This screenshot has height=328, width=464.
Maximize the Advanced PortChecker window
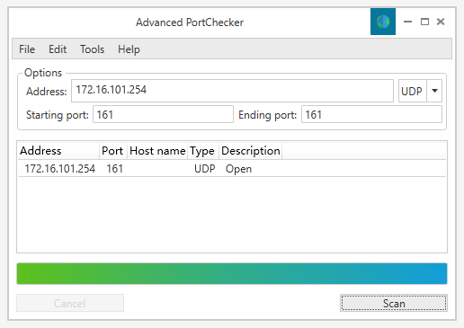[x=424, y=22]
